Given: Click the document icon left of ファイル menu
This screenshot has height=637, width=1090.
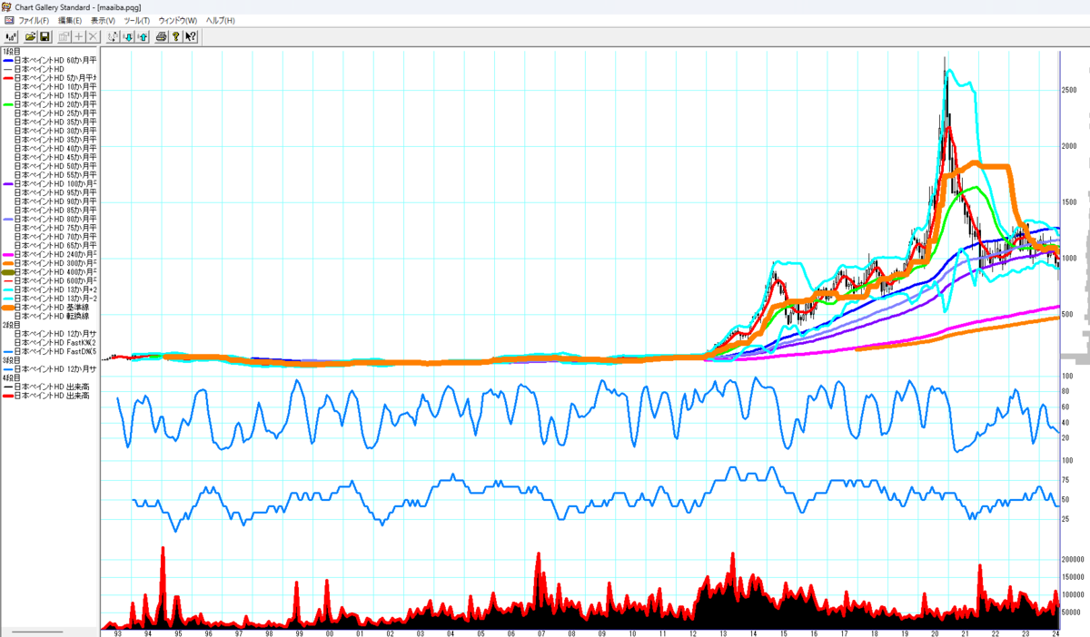Looking at the screenshot, I should pyautogui.click(x=8, y=20).
